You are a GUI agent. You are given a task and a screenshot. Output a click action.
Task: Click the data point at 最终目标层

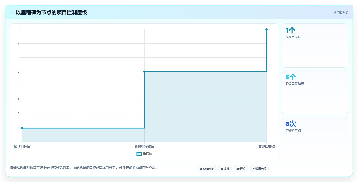coord(22,128)
